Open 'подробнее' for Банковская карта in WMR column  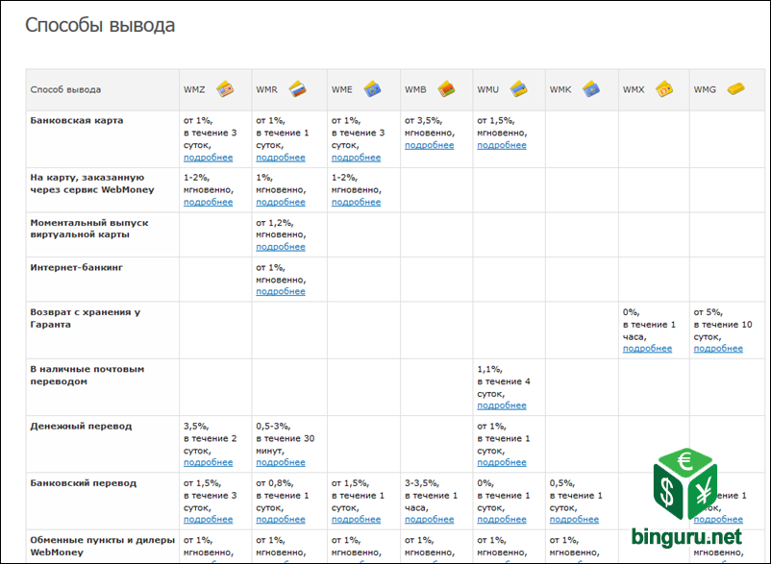click(281, 158)
